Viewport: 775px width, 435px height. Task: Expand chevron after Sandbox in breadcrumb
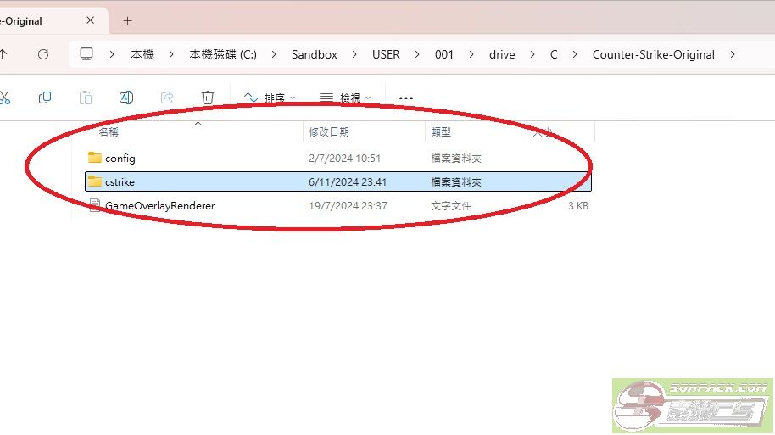[354, 54]
